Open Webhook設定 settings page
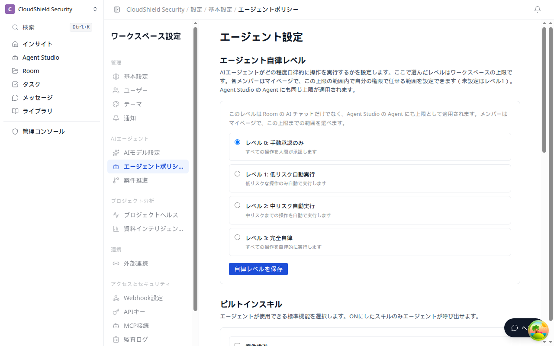 click(x=148, y=298)
